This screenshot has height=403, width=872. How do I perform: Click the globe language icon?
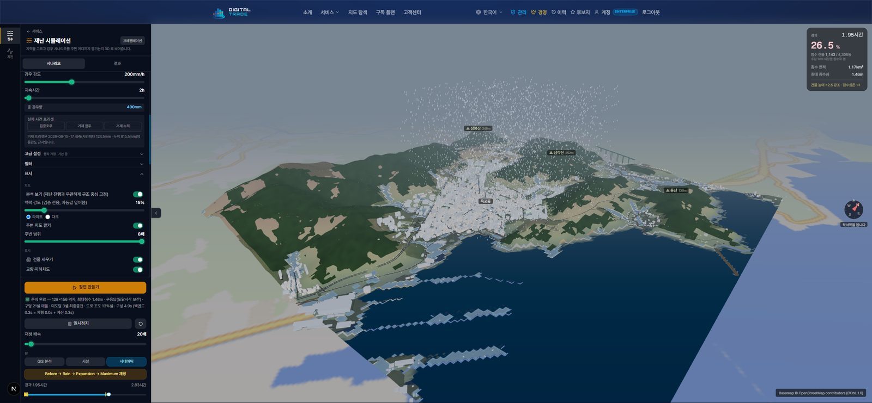point(479,12)
